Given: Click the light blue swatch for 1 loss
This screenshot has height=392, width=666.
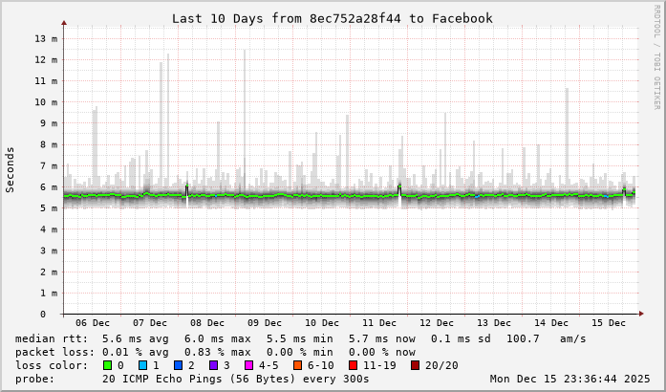Looking at the screenshot, I should [142, 365].
